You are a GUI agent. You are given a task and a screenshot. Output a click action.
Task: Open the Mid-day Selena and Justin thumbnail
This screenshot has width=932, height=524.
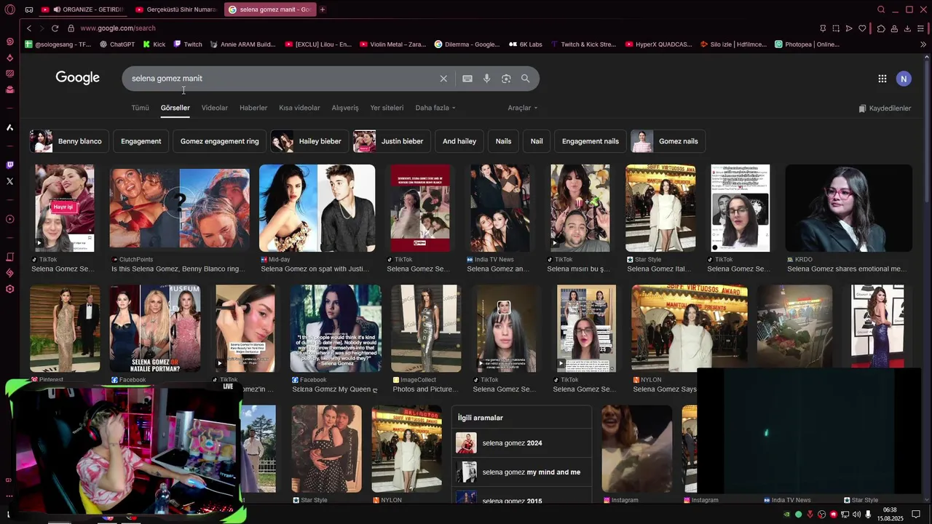317,208
